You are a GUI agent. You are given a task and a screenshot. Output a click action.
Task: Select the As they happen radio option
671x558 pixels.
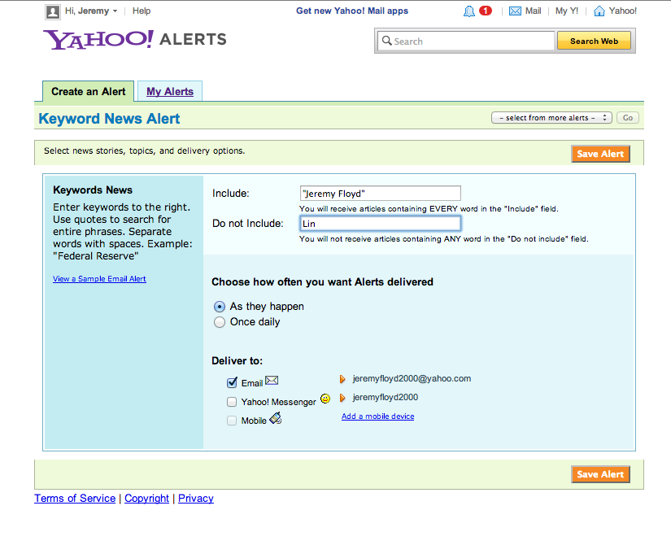pyautogui.click(x=219, y=307)
